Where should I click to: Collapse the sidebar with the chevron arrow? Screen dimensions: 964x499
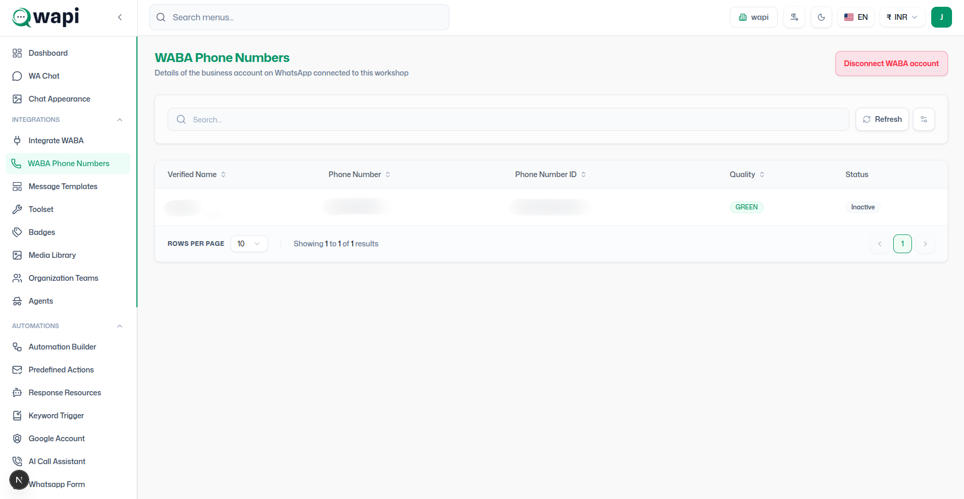(x=120, y=17)
